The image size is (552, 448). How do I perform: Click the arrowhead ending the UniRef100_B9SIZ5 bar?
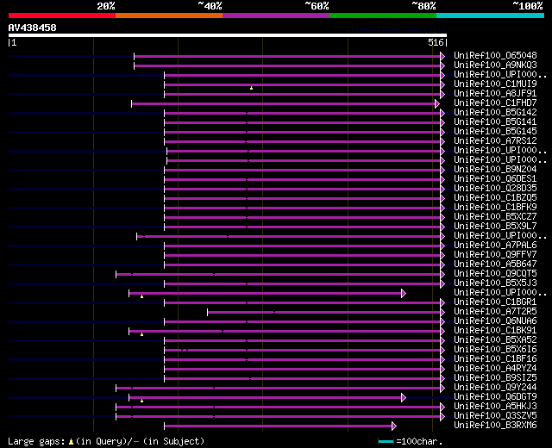(x=442, y=379)
